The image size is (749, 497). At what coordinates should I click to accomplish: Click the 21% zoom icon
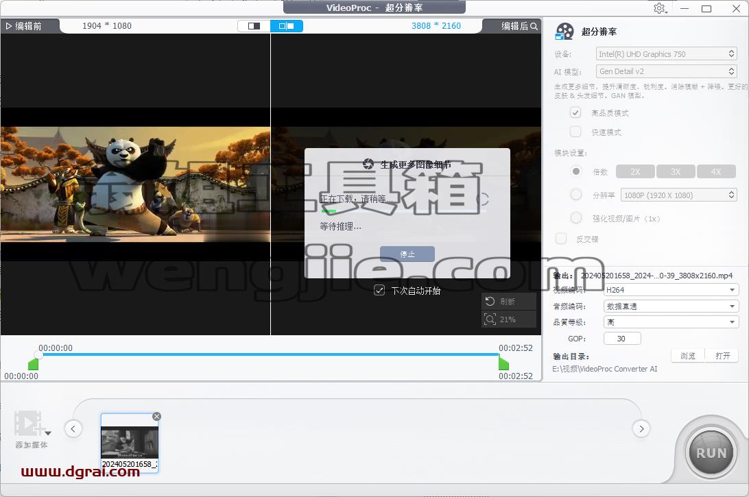click(490, 319)
